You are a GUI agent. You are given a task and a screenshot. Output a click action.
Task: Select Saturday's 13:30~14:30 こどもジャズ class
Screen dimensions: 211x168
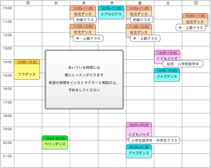pyautogui.click(x=167, y=58)
